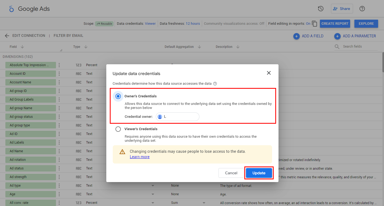The image size is (384, 206).
Task: Click the credentials help info icon
Action: 215,84
